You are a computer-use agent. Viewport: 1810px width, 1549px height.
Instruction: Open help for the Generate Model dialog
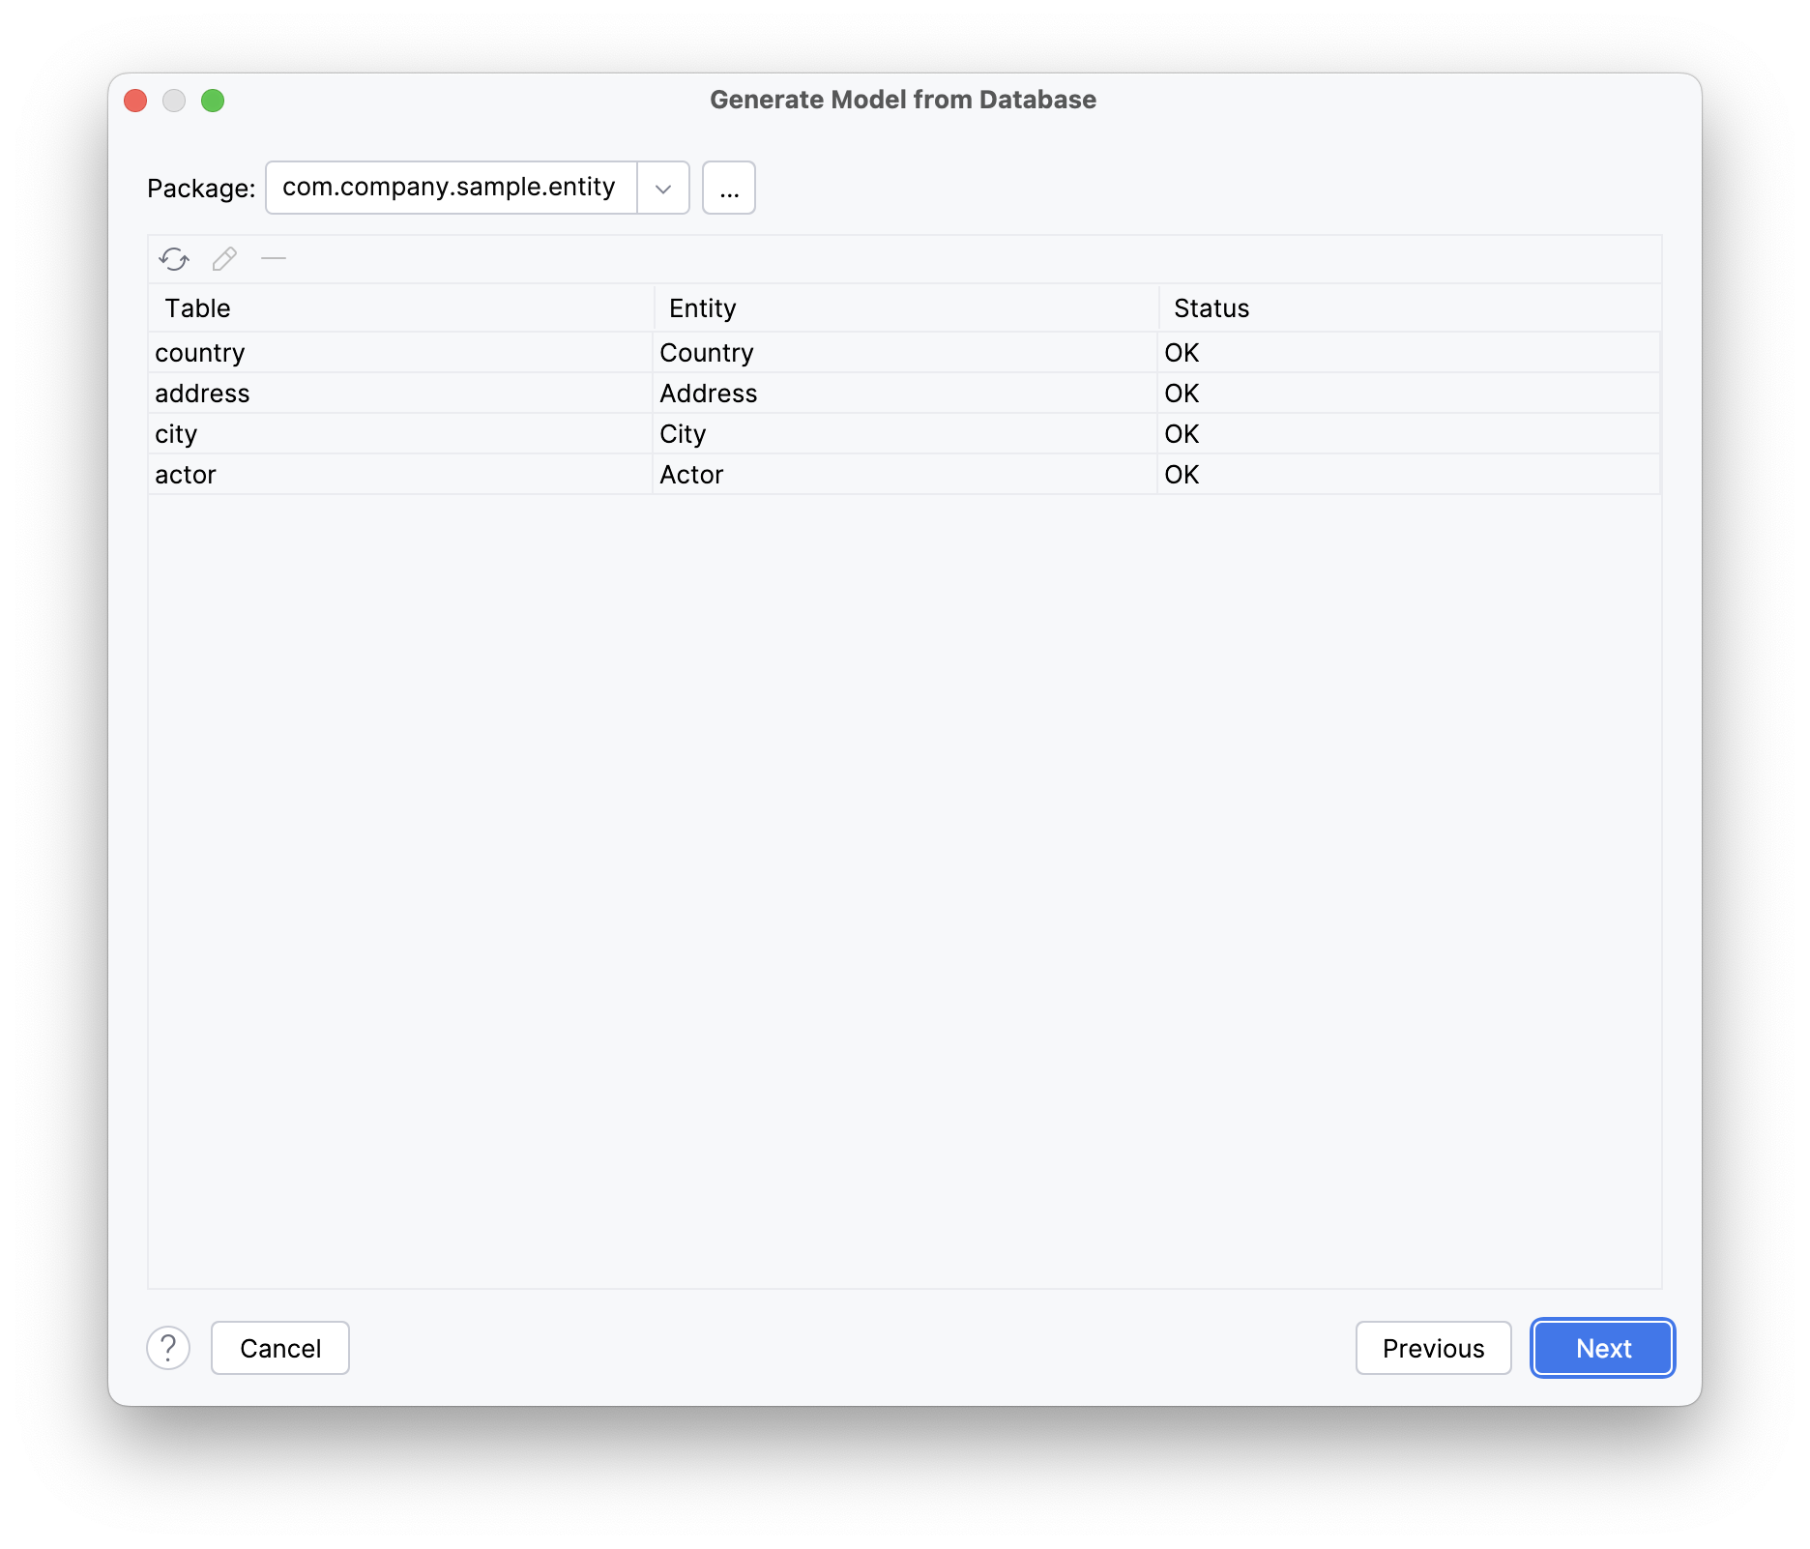(168, 1348)
